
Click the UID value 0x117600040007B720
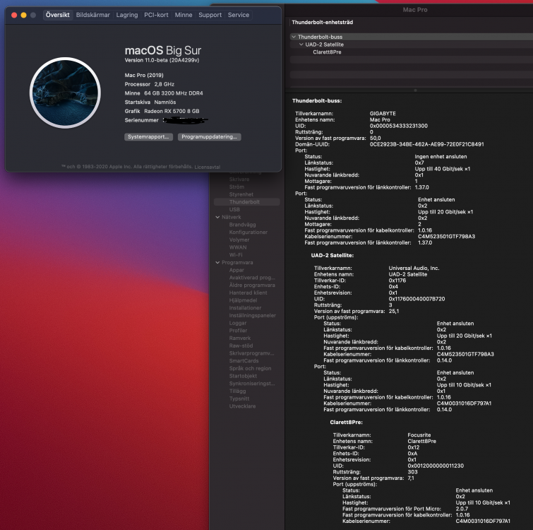point(417,299)
